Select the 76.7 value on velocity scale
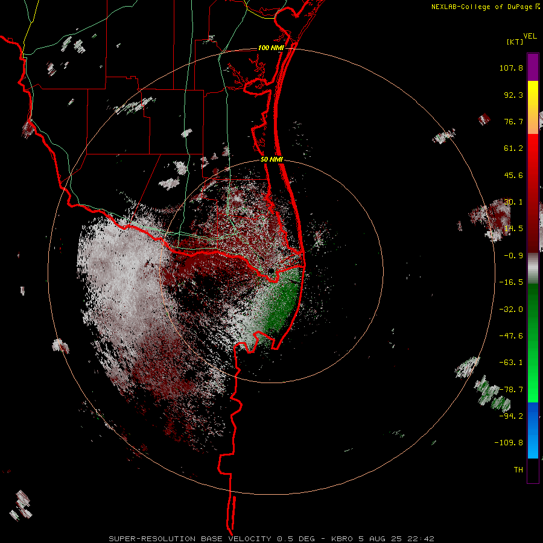Viewport: 543px width, 543px height. tap(513, 121)
